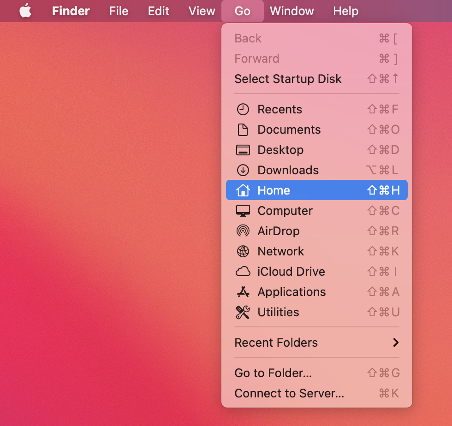This screenshot has height=426, width=452.
Task: Click the Utilities tools icon
Action: pos(243,312)
